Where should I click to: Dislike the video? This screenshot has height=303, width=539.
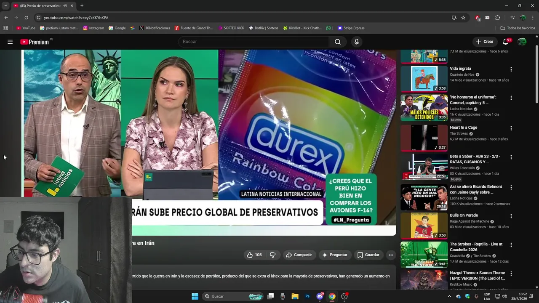pos(272,255)
